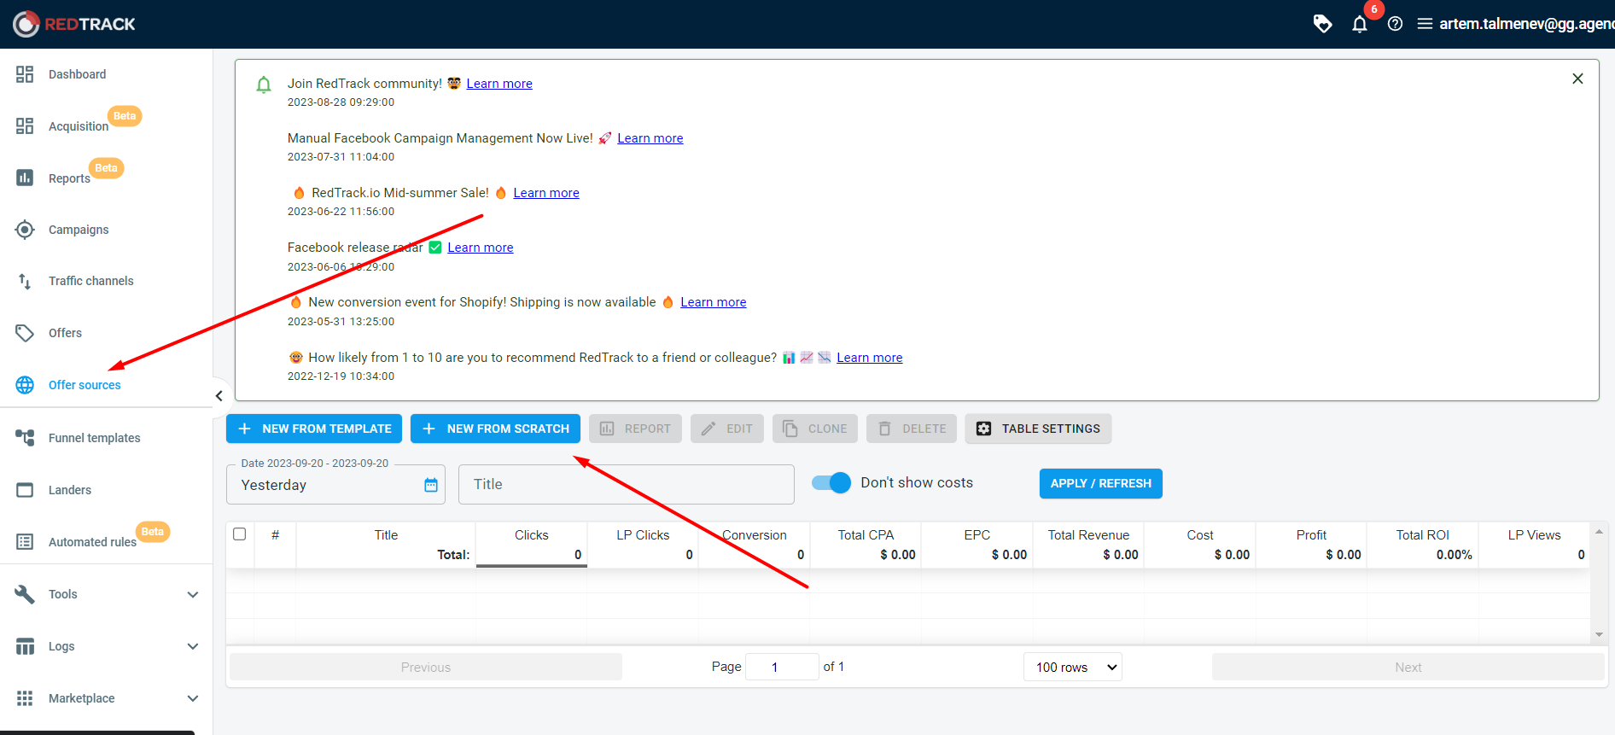This screenshot has height=735, width=1615.
Task: Open Campaigns in the sidebar
Action: (79, 230)
